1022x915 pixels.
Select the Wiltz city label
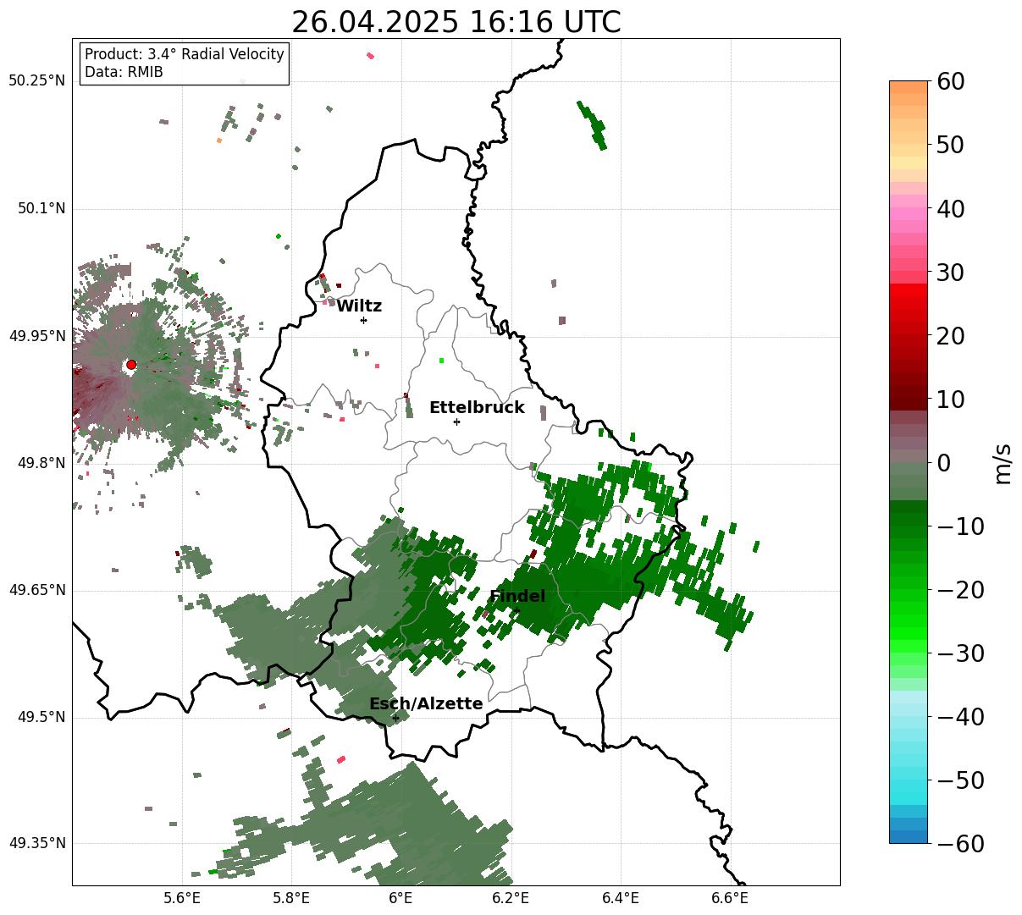[x=359, y=306]
